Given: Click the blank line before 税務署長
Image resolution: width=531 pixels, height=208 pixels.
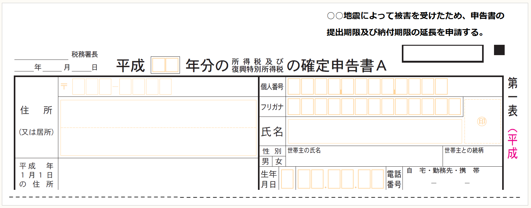Looking at the screenshot, I should point(41,56).
